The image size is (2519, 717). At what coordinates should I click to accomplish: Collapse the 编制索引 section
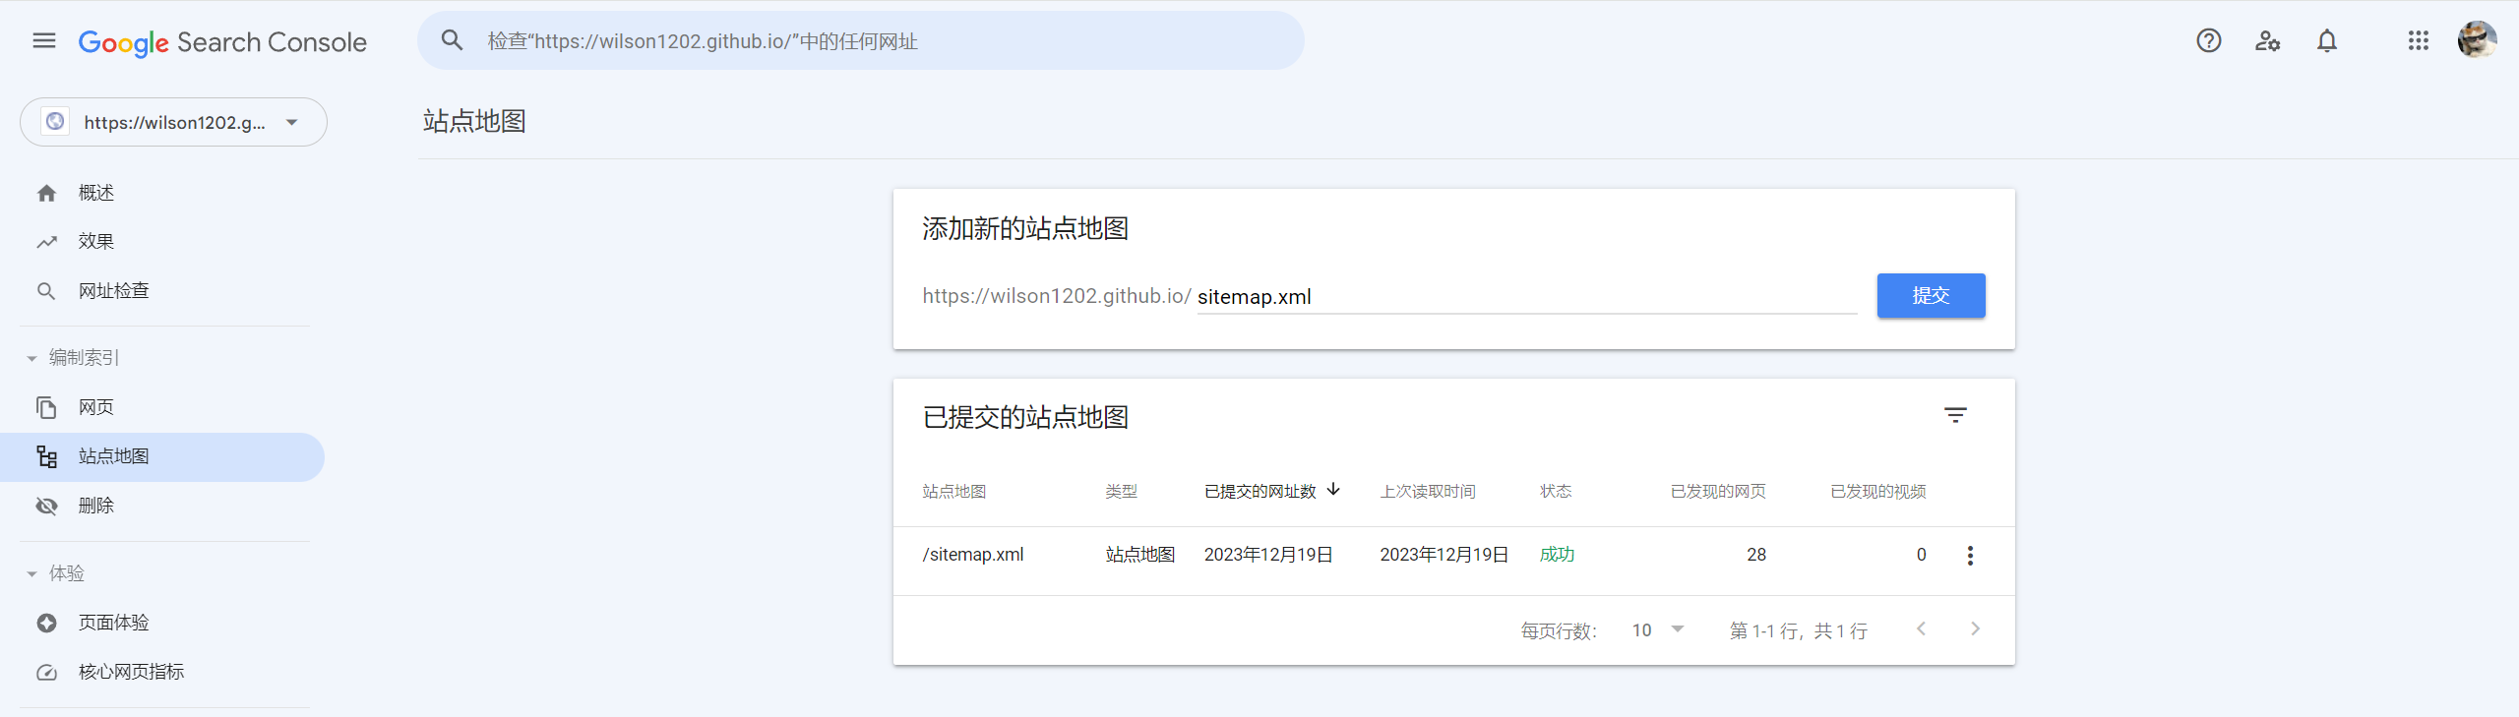pos(32,358)
